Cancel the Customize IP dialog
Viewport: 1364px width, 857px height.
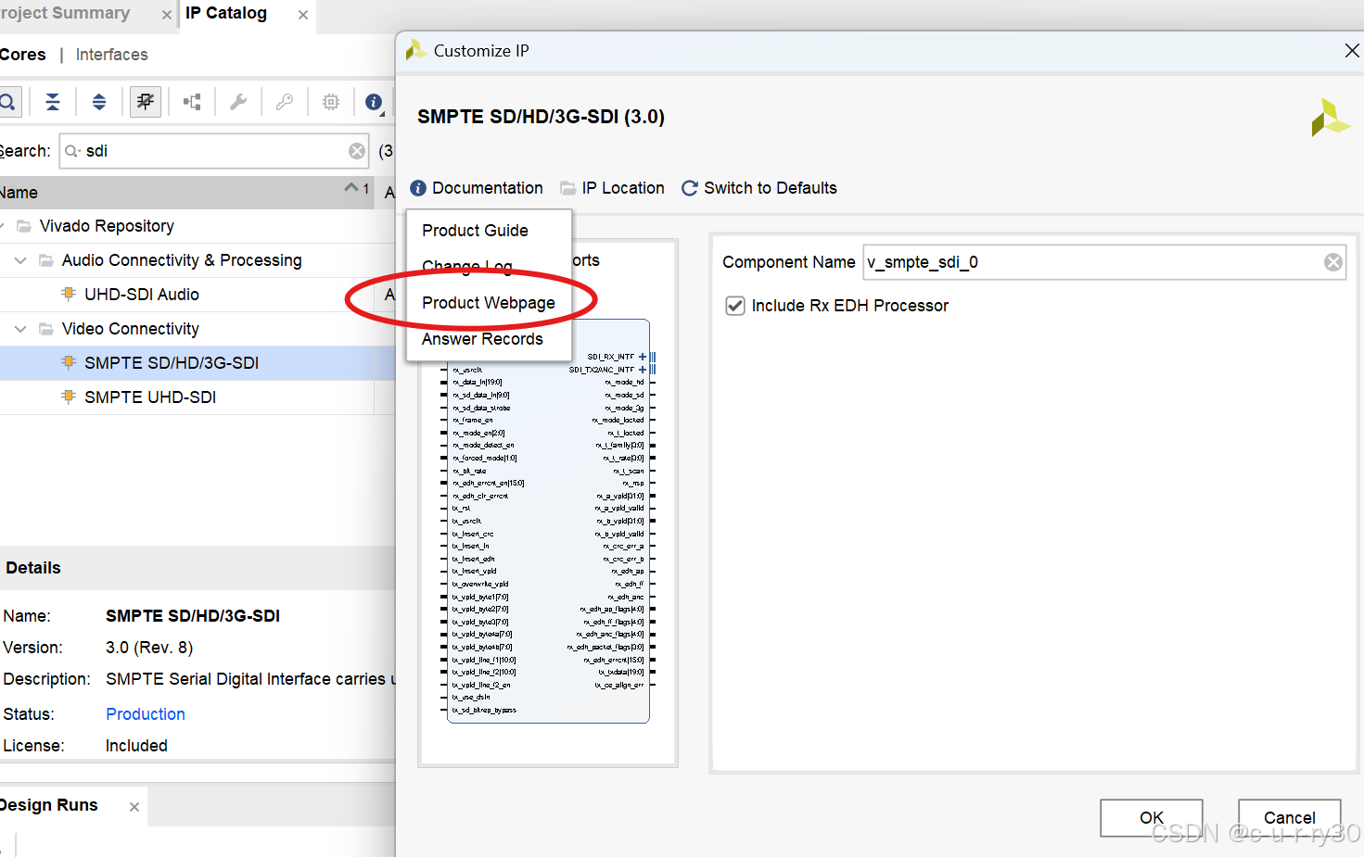pos(1289,817)
